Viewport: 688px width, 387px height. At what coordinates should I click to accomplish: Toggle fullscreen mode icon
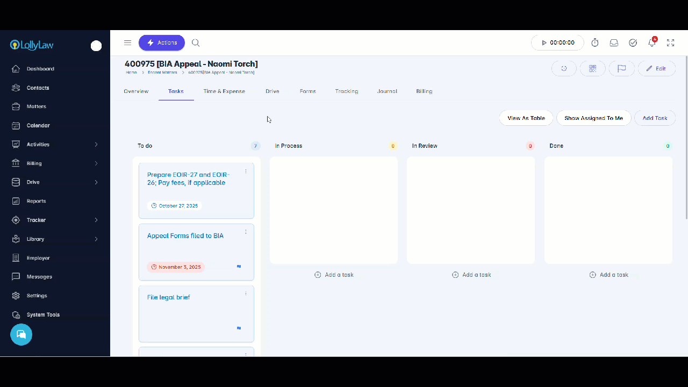pyautogui.click(x=670, y=43)
